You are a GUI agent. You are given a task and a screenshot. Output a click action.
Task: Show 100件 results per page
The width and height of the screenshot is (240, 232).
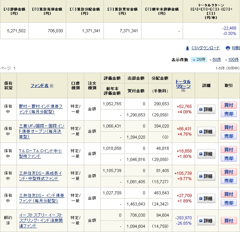[x=233, y=60]
